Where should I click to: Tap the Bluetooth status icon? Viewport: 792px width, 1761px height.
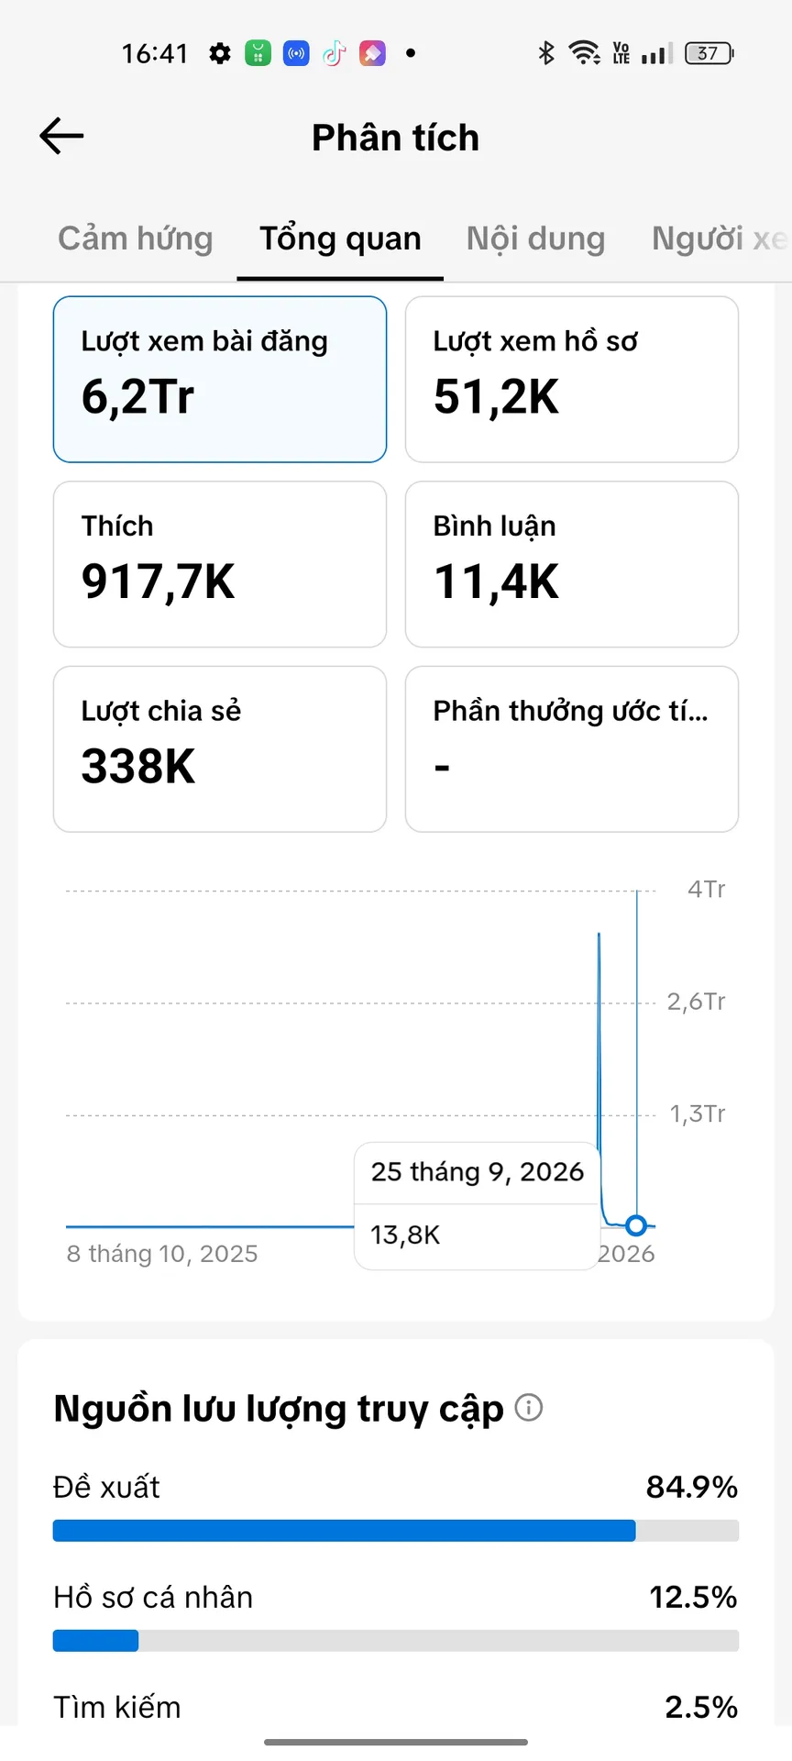point(546,53)
